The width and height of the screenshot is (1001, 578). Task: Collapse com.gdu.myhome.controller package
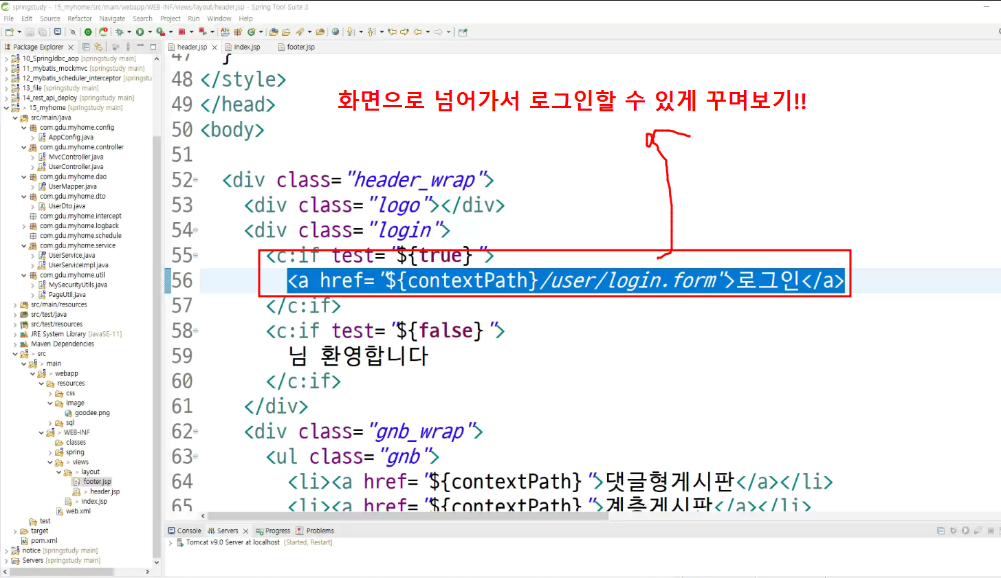click(23, 147)
